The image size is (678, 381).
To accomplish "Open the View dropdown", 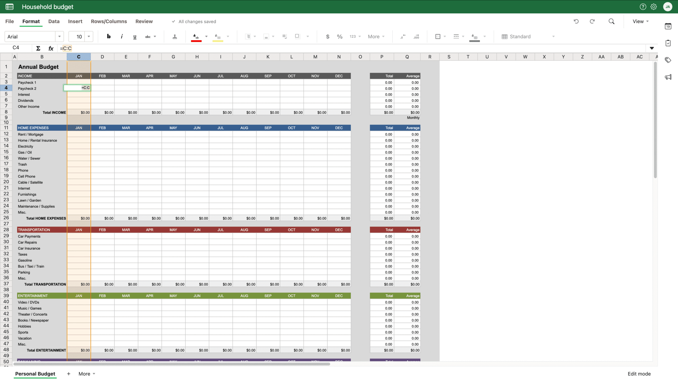I will tap(640, 21).
